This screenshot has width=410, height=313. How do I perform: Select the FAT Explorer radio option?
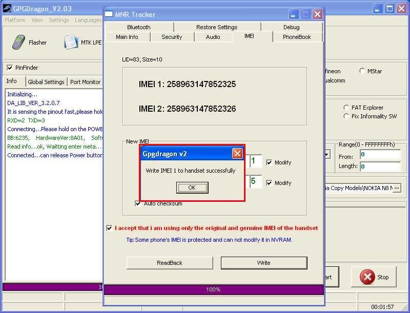click(346, 108)
